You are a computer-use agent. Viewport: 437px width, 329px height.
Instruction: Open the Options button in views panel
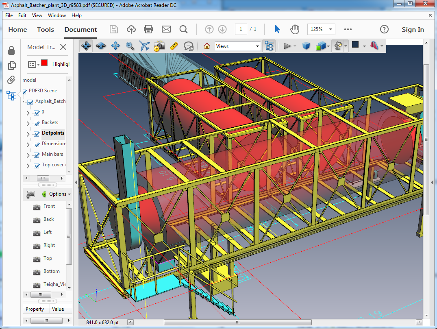[57, 194]
